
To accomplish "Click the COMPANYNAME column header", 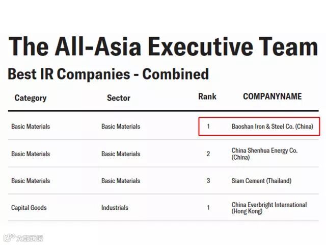I will pyautogui.click(x=273, y=96).
